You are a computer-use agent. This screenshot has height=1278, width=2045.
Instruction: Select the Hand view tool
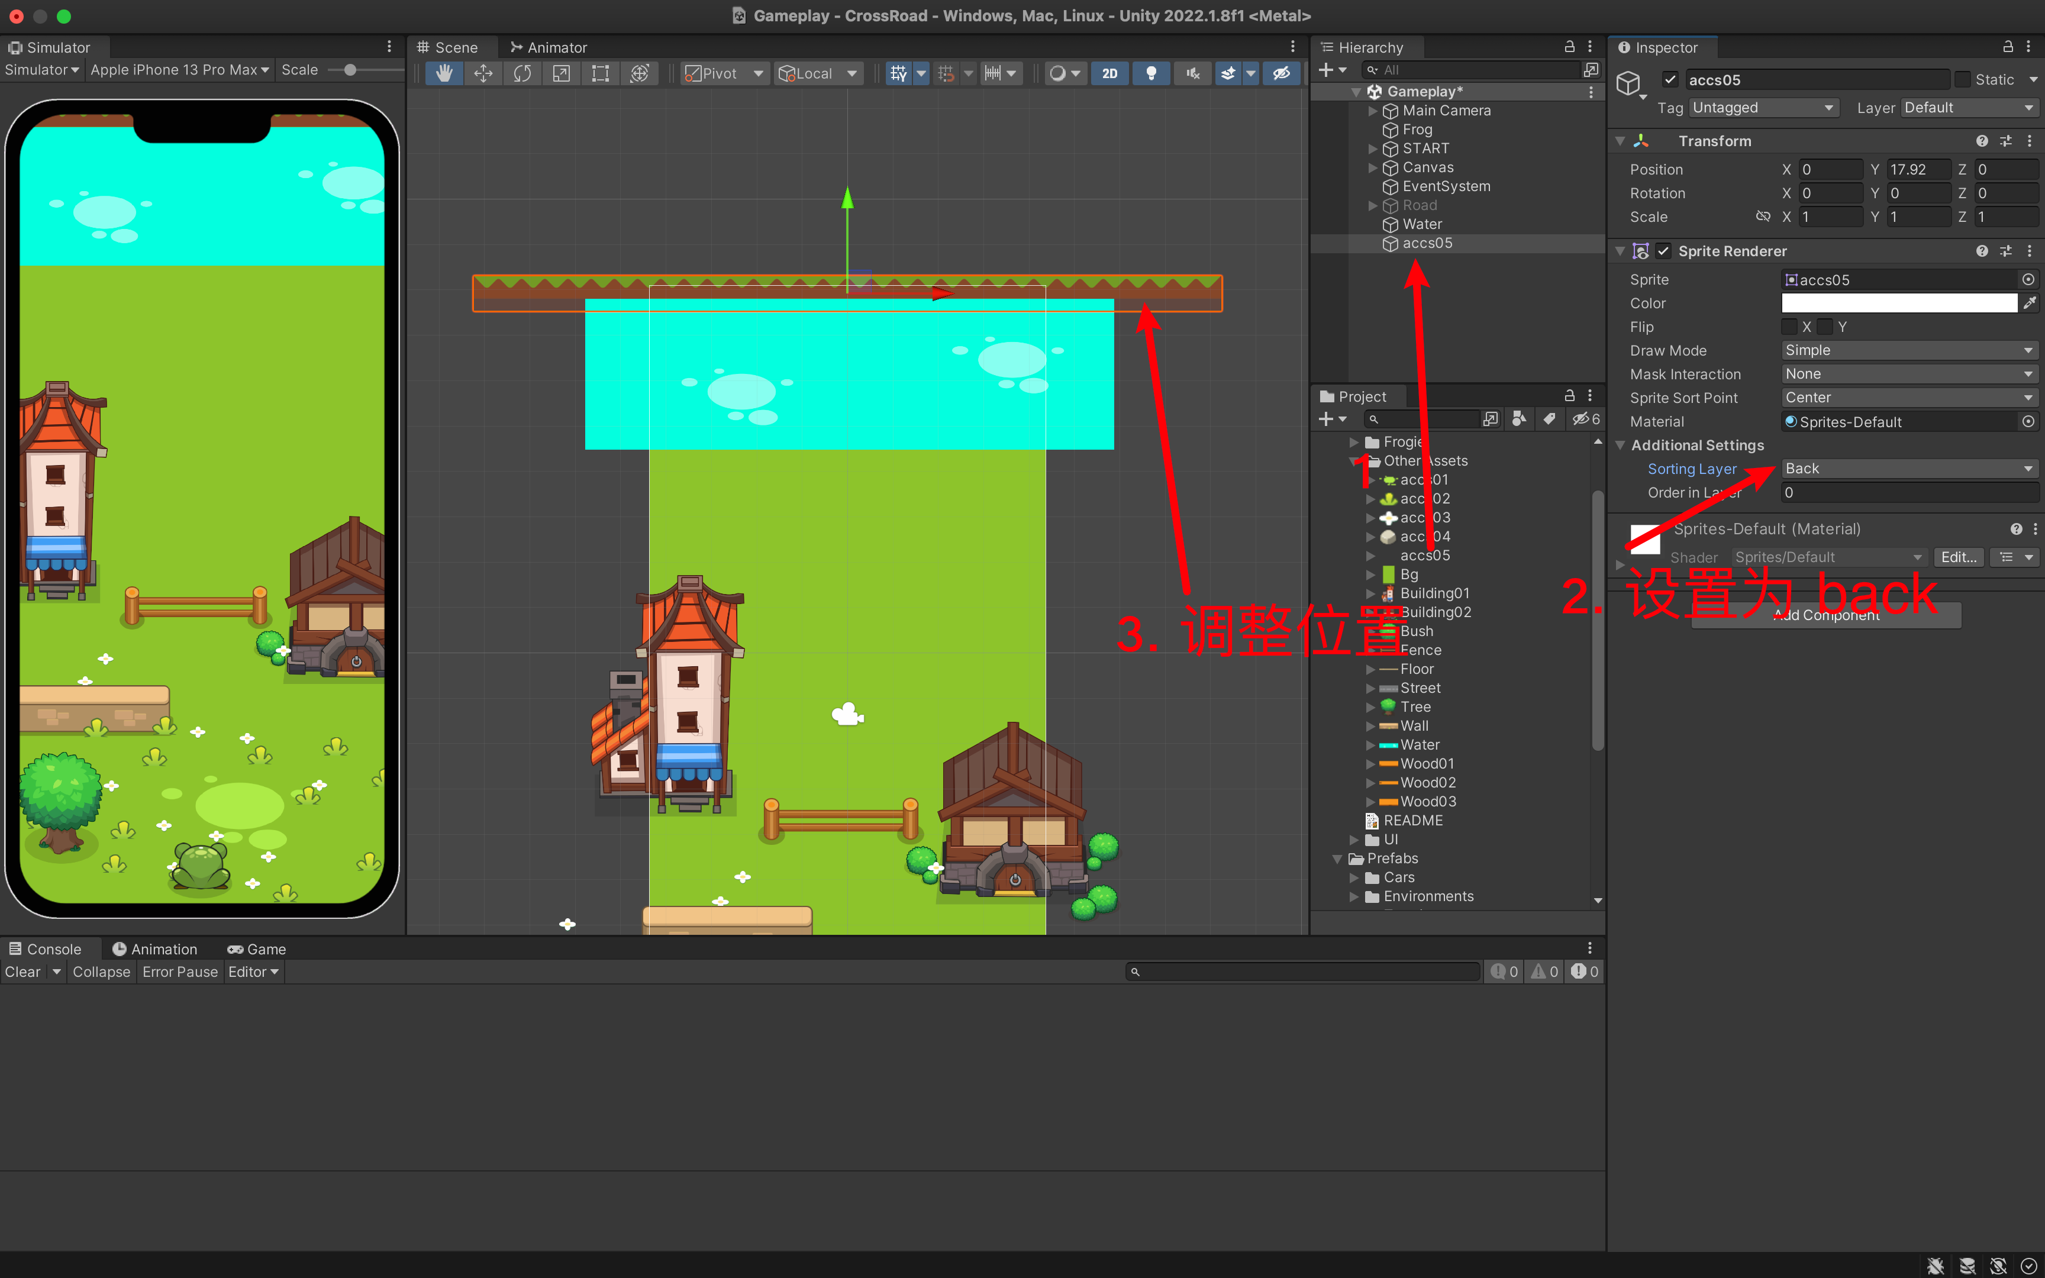(444, 73)
